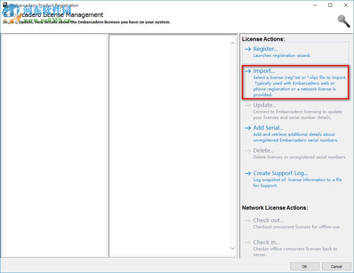The width and height of the screenshot is (354, 273).
Task: Click the Import arrow icon
Action: tap(248, 71)
